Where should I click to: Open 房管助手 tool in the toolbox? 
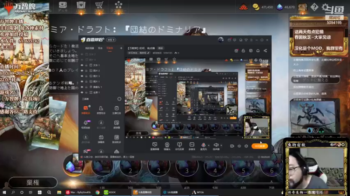click(101, 110)
